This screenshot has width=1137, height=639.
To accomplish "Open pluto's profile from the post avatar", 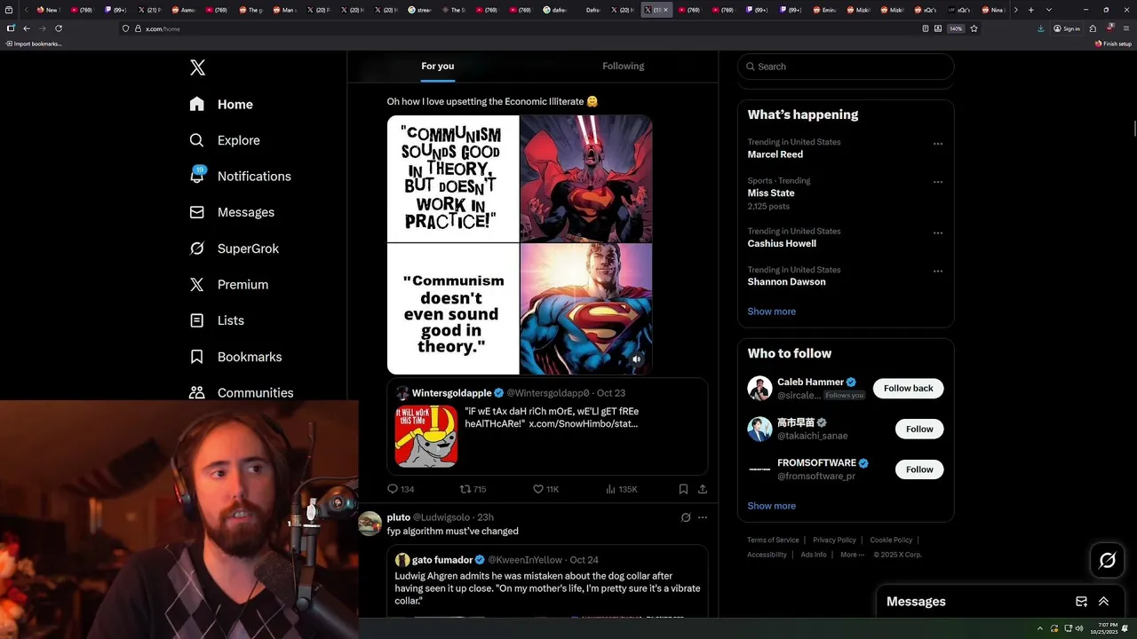I will coord(370,524).
